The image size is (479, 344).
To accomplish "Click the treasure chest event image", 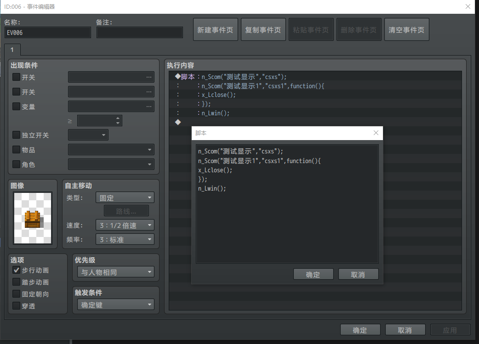I will coord(33,218).
